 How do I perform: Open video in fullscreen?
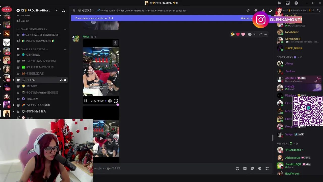116,101
